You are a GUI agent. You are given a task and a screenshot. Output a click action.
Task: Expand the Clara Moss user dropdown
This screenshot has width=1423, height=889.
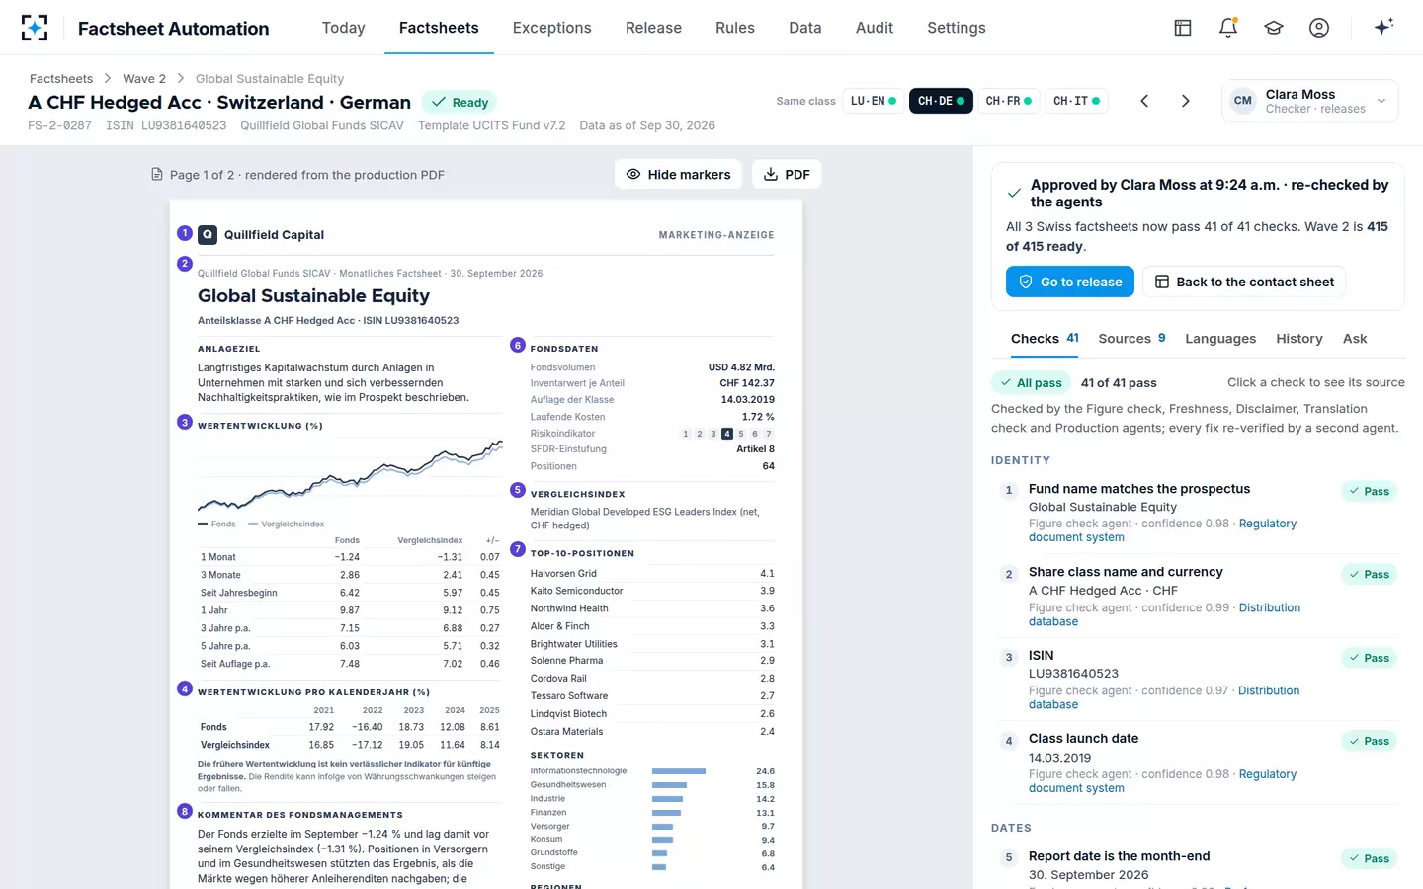click(x=1310, y=101)
